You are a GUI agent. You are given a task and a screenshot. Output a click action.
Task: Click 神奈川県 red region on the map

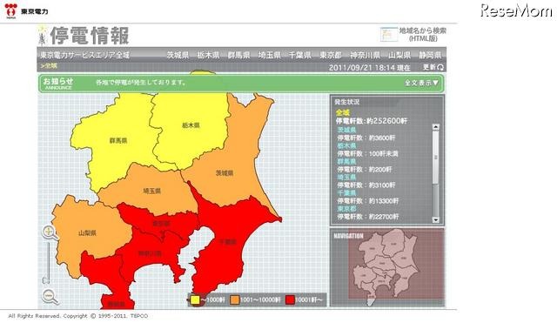[151, 254]
